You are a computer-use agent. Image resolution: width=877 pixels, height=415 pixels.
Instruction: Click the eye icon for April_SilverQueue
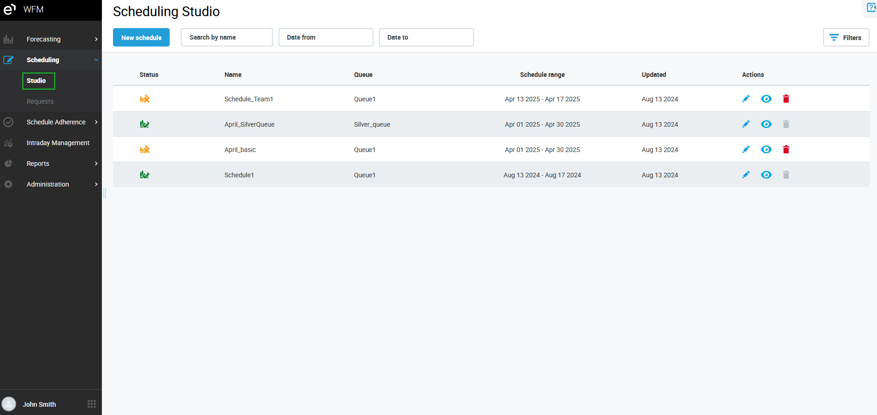766,124
